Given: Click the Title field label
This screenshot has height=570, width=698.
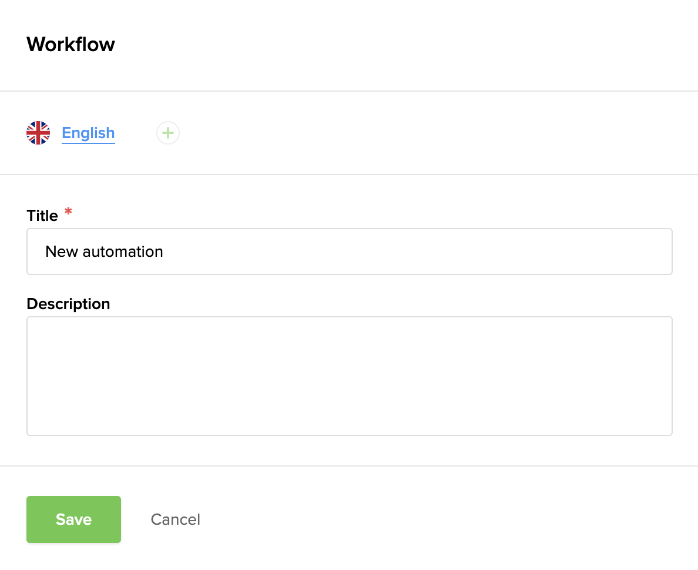Looking at the screenshot, I should coord(42,216).
